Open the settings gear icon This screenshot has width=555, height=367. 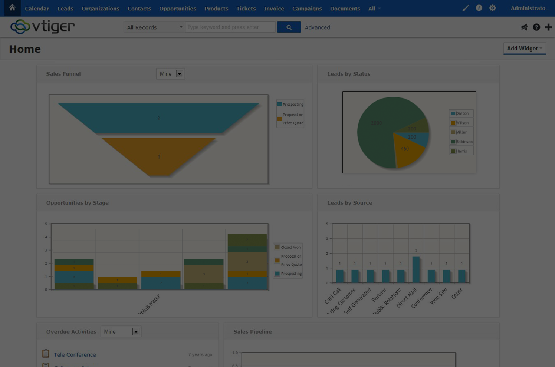[x=492, y=8]
